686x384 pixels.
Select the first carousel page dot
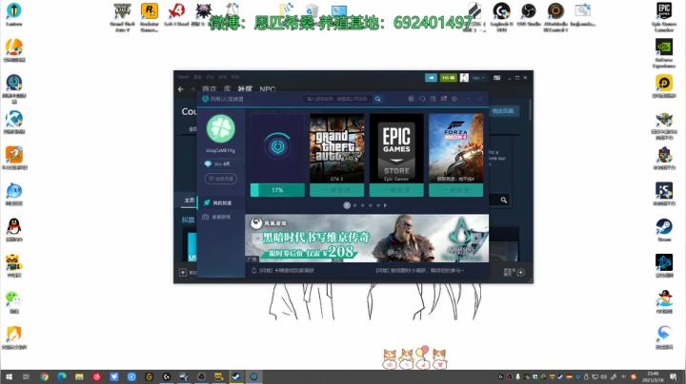(347, 205)
